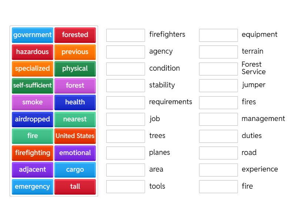This screenshot has width=296, height=222.
Task: Pick the 'United States' tile
Action: tap(75, 136)
